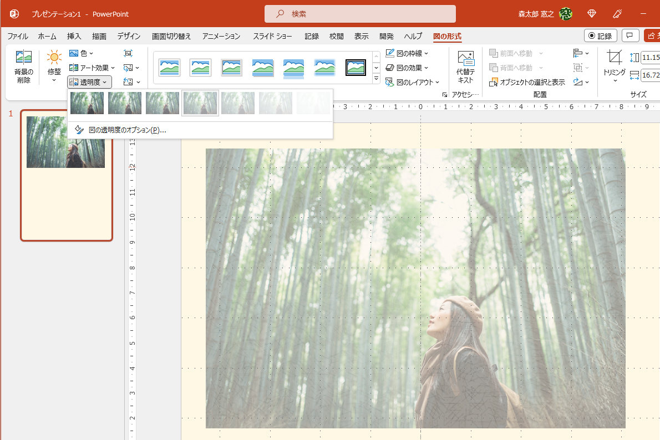The image size is (660, 440).
Task: Go down one row in the picture styles gallery
Action: pyautogui.click(x=376, y=67)
